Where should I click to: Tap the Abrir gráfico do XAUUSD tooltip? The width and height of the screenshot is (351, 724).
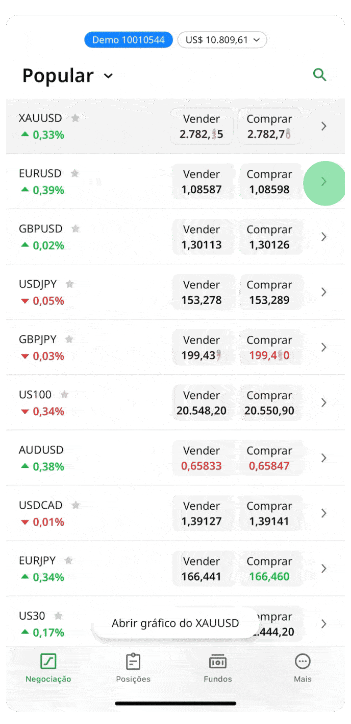[175, 623]
